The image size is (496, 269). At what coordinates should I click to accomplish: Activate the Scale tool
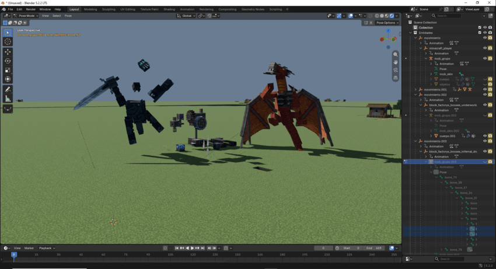click(8, 70)
